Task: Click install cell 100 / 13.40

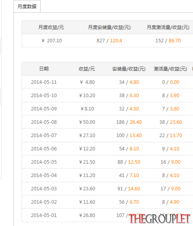Action: coord(129,136)
